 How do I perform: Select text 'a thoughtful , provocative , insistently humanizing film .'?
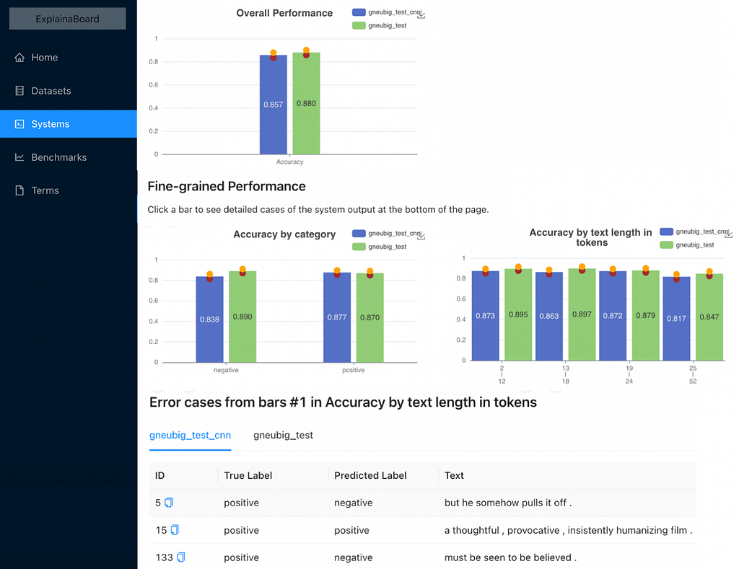coord(569,530)
